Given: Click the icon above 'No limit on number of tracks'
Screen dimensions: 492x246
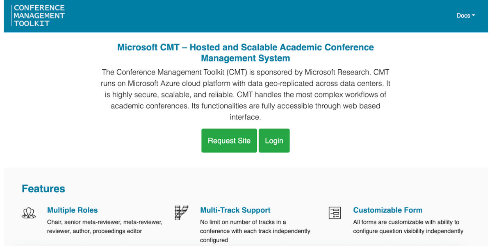Looking at the screenshot, I should pyautogui.click(x=181, y=212).
